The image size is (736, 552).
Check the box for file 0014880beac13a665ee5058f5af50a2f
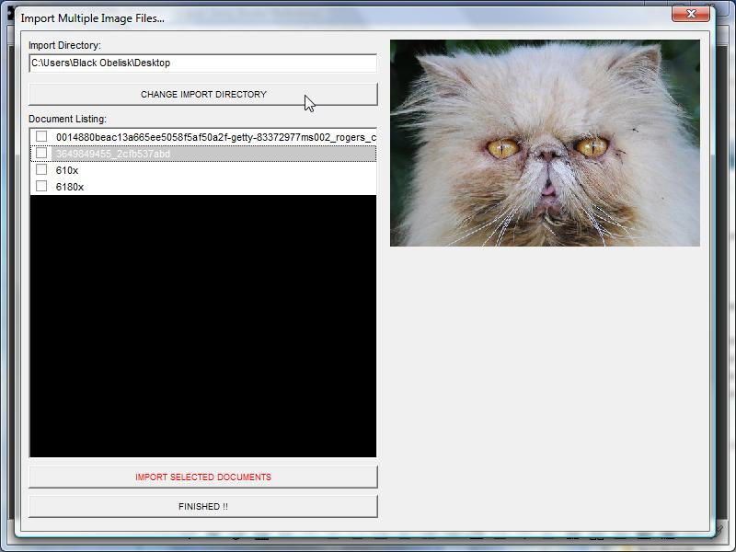pos(41,137)
